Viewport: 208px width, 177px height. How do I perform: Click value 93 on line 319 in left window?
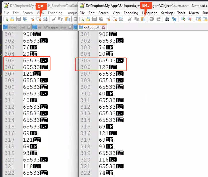pos(26,153)
